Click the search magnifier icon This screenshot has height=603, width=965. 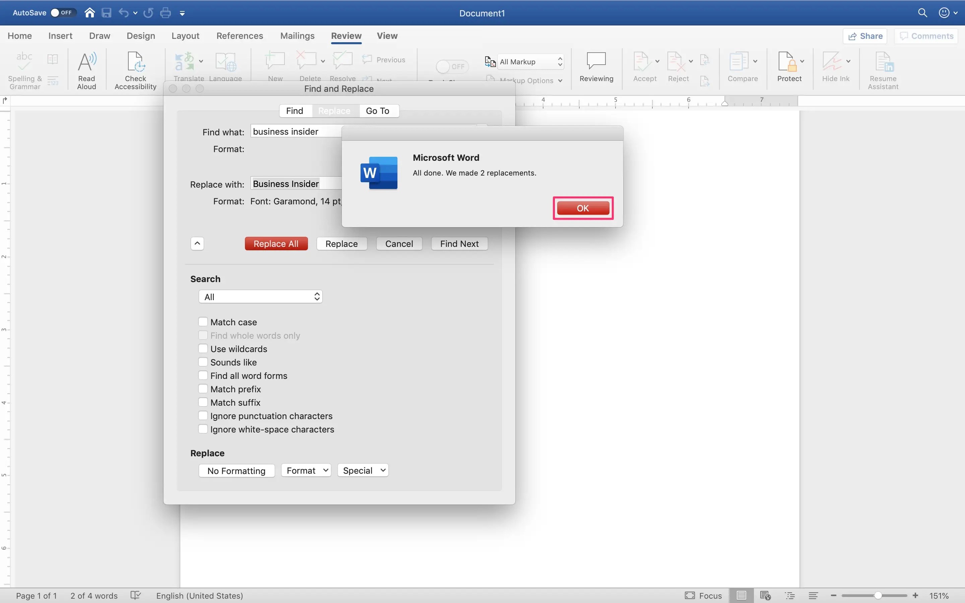click(x=922, y=13)
